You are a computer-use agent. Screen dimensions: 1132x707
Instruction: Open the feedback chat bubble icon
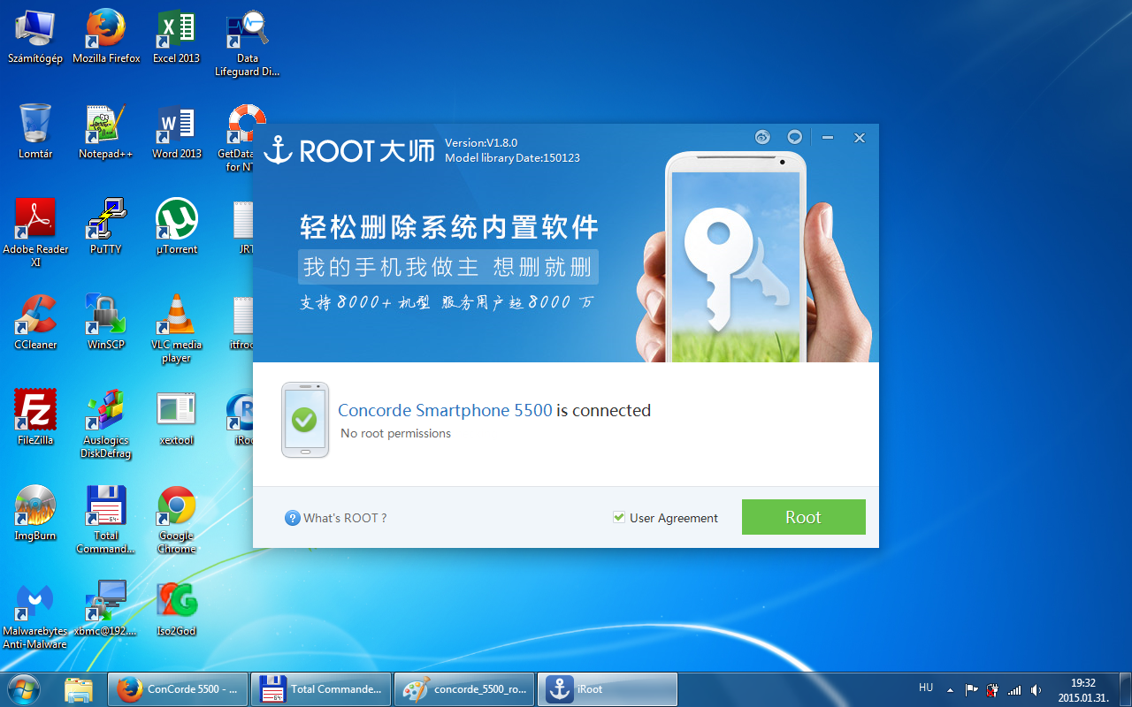click(x=794, y=137)
